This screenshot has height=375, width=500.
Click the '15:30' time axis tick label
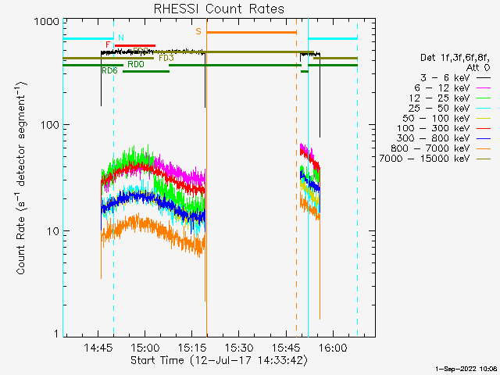coord(239,348)
